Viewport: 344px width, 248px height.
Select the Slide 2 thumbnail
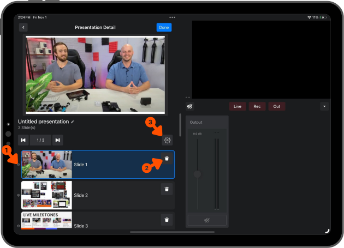[47, 195]
